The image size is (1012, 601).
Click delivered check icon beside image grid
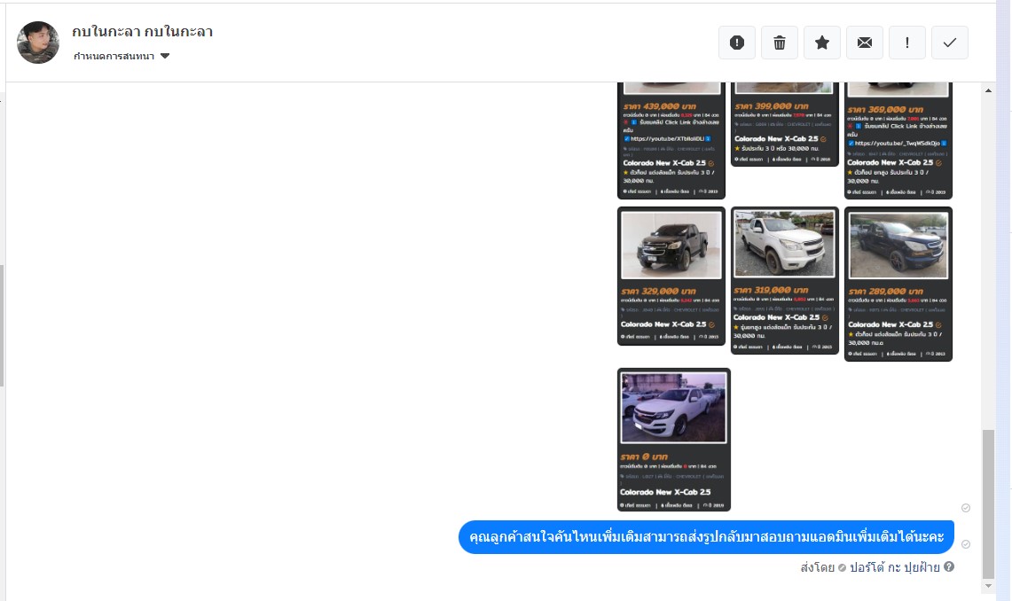pyautogui.click(x=966, y=508)
